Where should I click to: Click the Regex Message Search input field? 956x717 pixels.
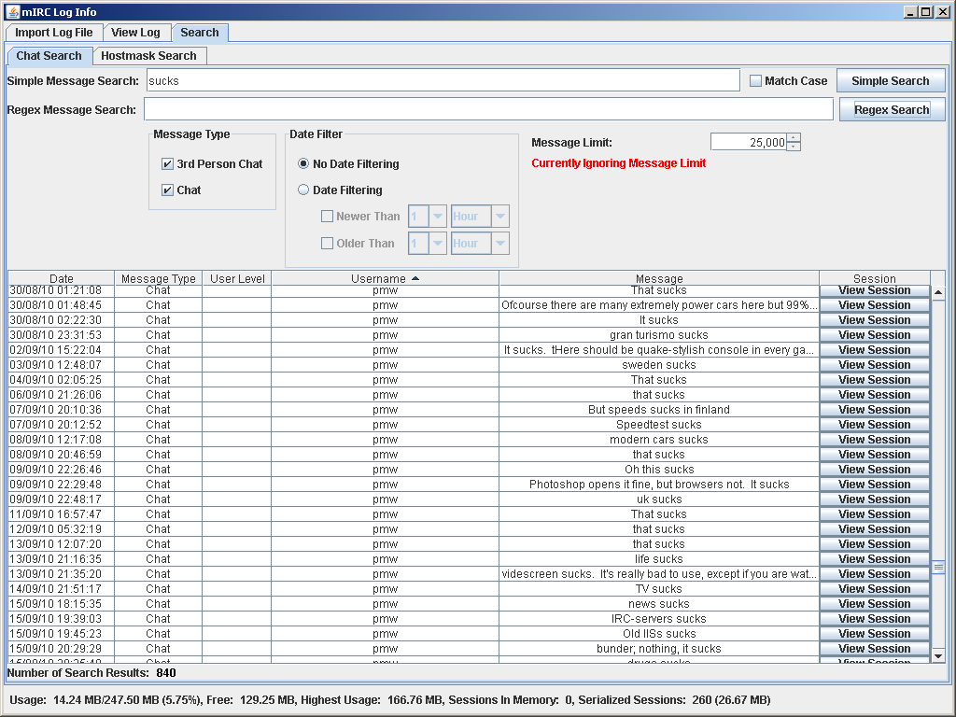click(487, 110)
